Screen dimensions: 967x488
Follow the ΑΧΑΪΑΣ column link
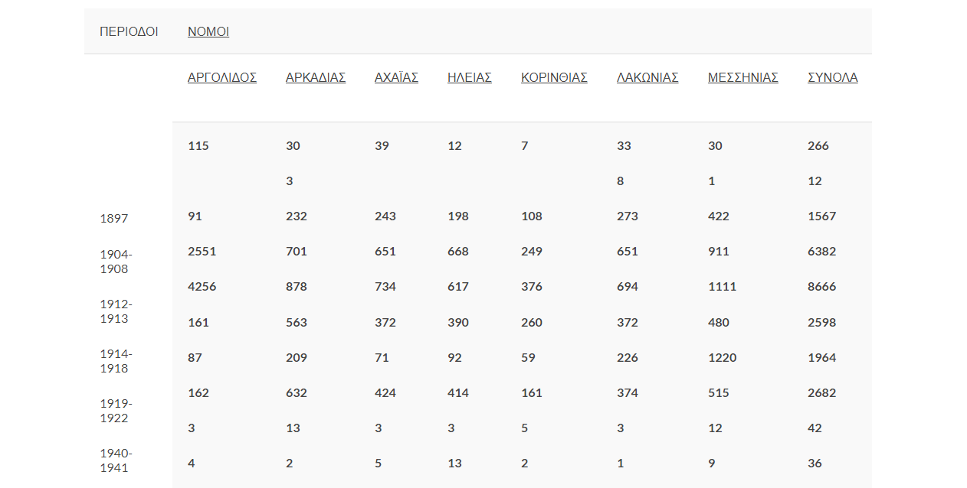tap(396, 77)
